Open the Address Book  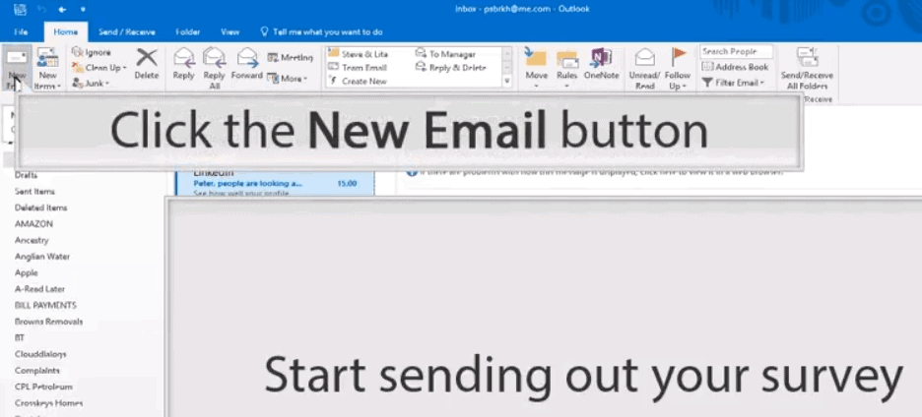tap(735, 67)
